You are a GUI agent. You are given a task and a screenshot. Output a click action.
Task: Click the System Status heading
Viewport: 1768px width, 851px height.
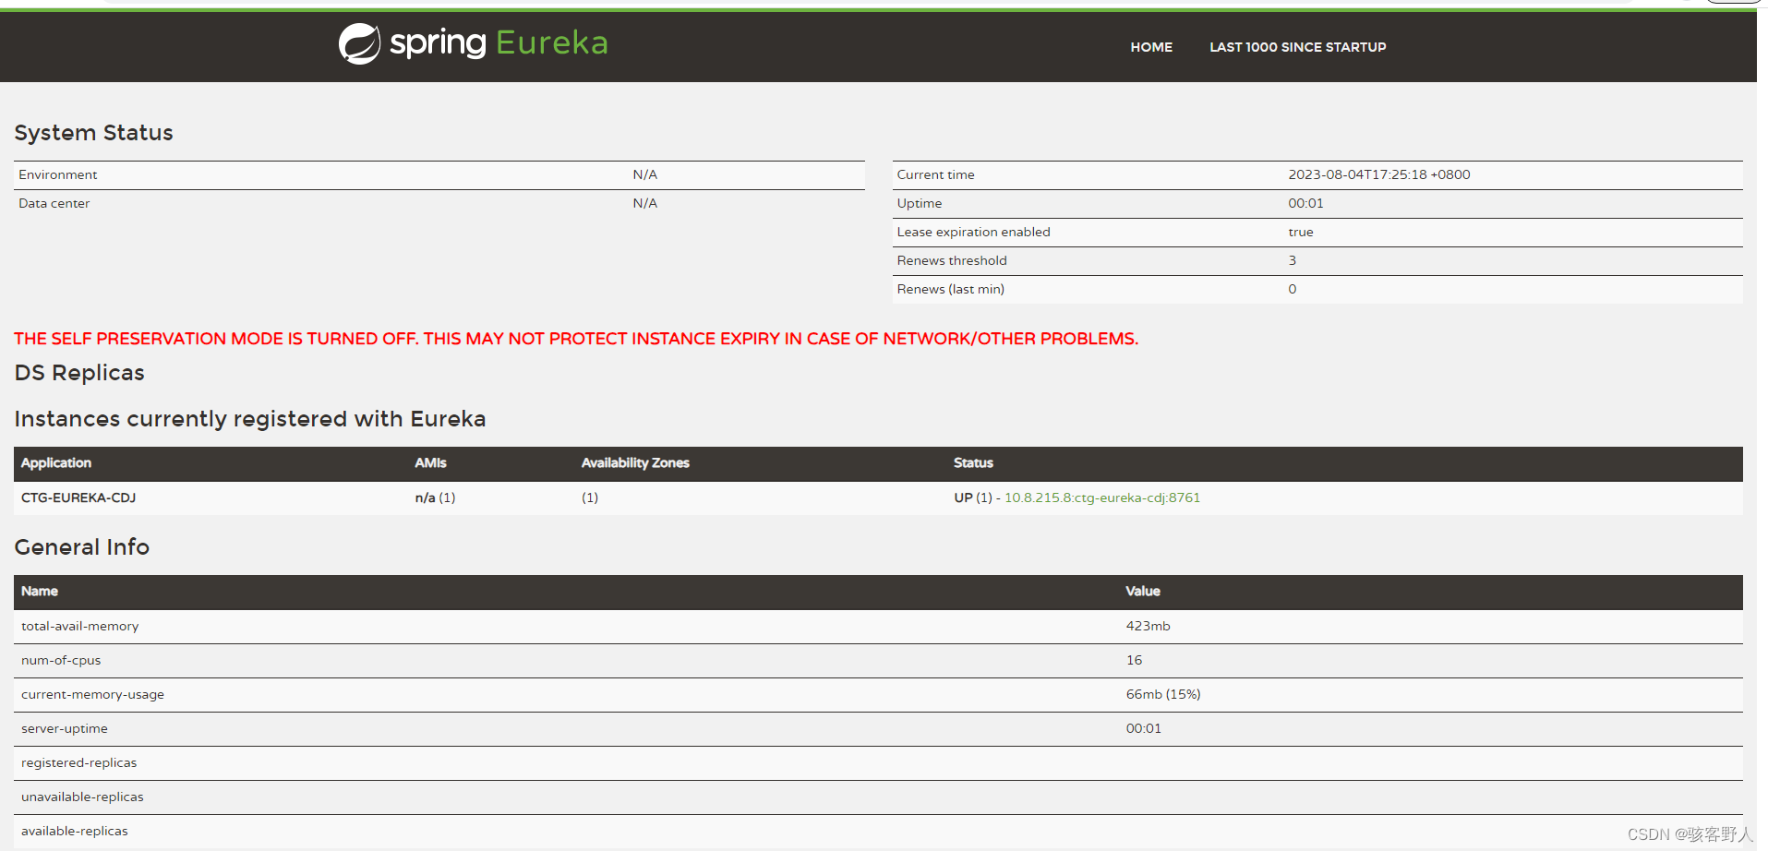[93, 133]
